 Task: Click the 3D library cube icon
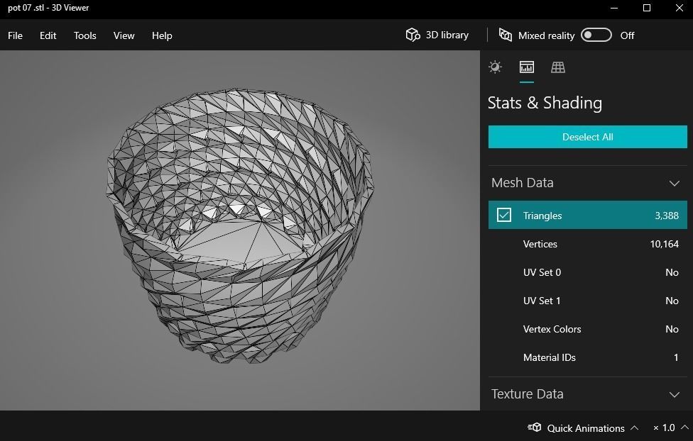pos(413,35)
